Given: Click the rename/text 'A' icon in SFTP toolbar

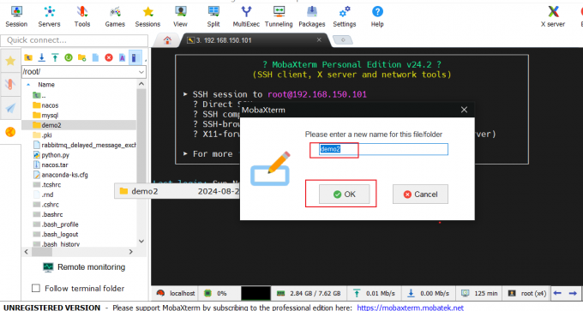Looking at the screenshot, I should 122,57.
